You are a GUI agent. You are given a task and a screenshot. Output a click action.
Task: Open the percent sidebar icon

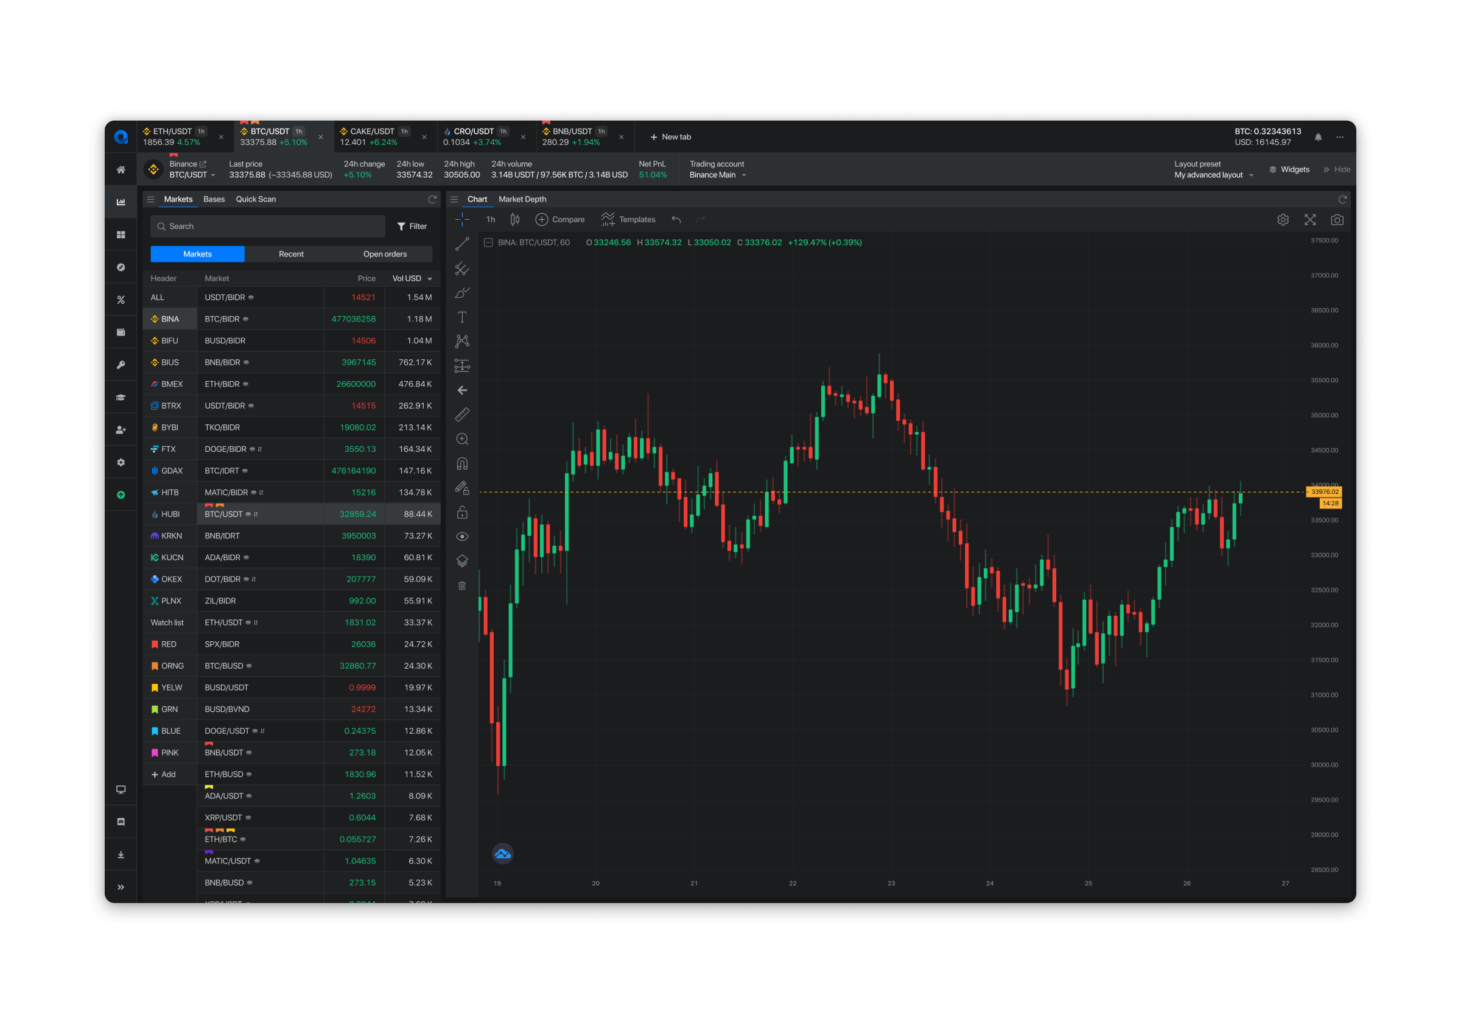coord(121,300)
